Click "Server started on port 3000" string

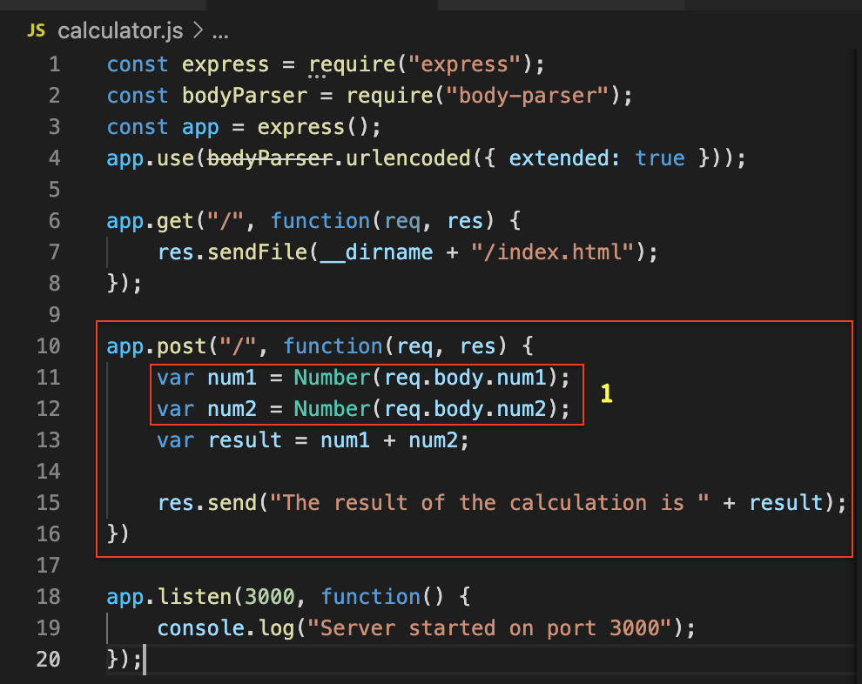click(x=489, y=628)
